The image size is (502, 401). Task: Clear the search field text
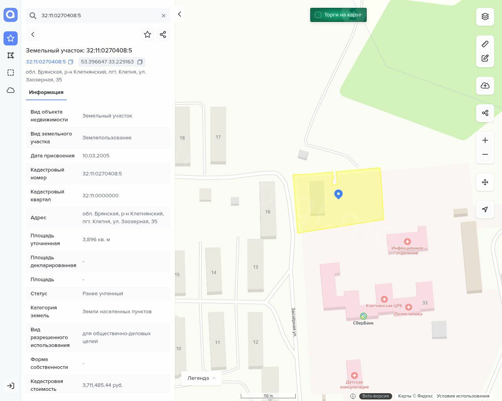164,16
